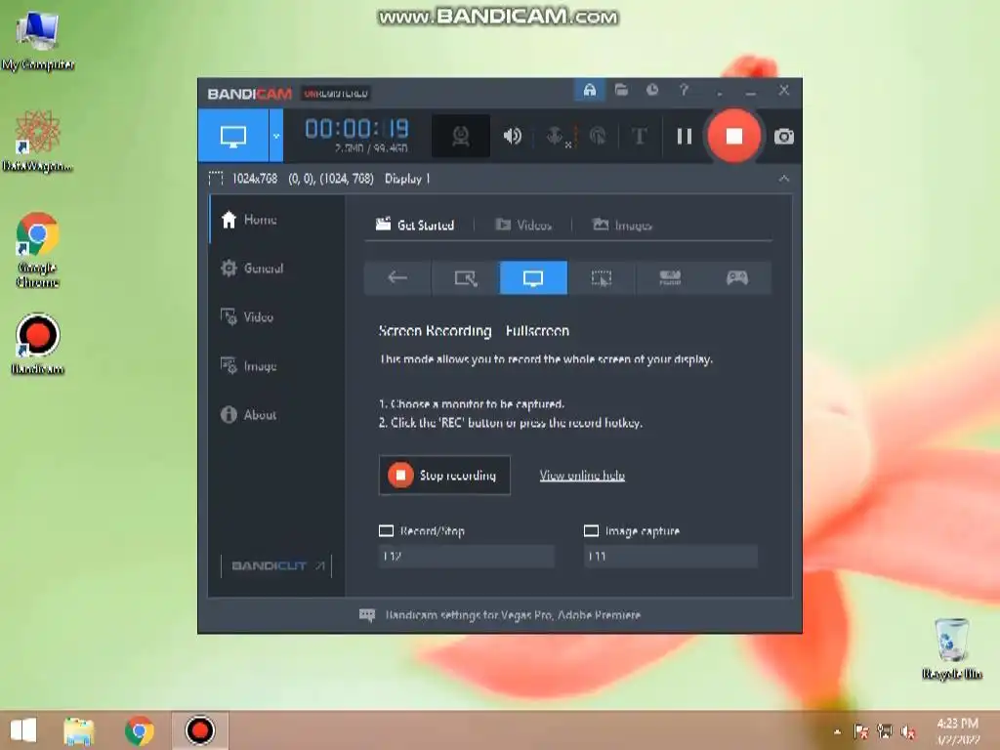Click the UNREGISTERED badge
1000x750 pixels.
[336, 94]
